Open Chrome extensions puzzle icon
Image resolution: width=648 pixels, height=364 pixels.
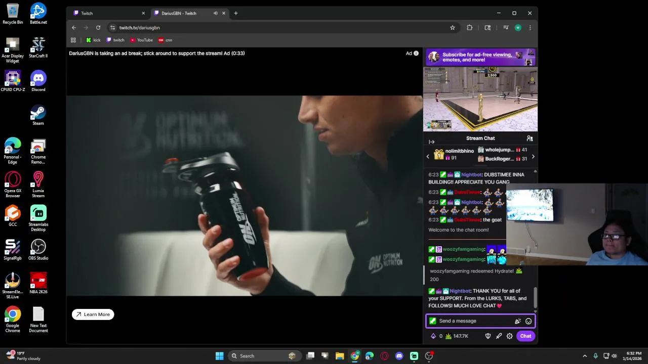click(470, 28)
